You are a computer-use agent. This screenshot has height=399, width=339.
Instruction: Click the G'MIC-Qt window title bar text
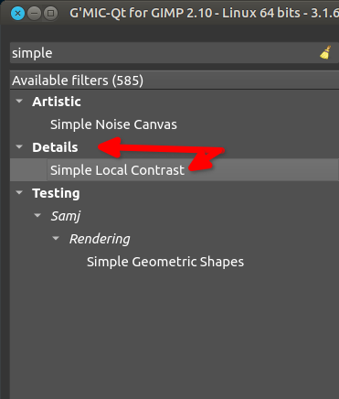[204, 14]
